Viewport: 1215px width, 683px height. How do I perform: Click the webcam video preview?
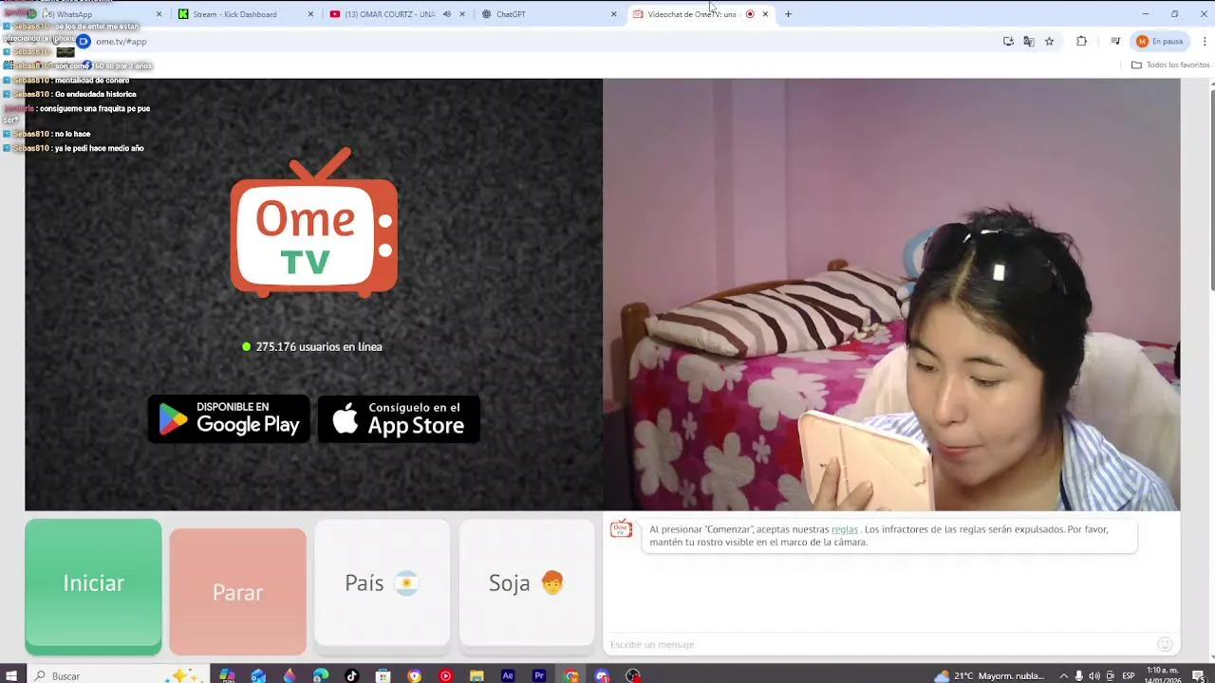point(891,295)
